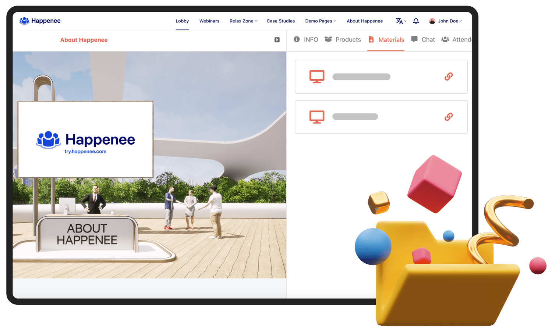
Task: Go to the Lobby page
Action: 182,21
